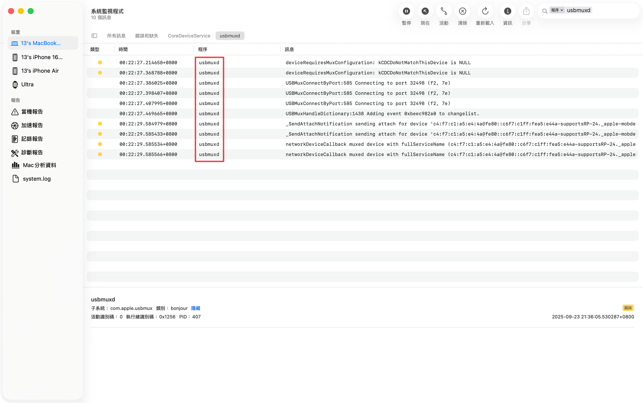Image resolution: width=643 pixels, height=403 pixels.
Task: Jump to now with 現在 button
Action: [425, 12]
